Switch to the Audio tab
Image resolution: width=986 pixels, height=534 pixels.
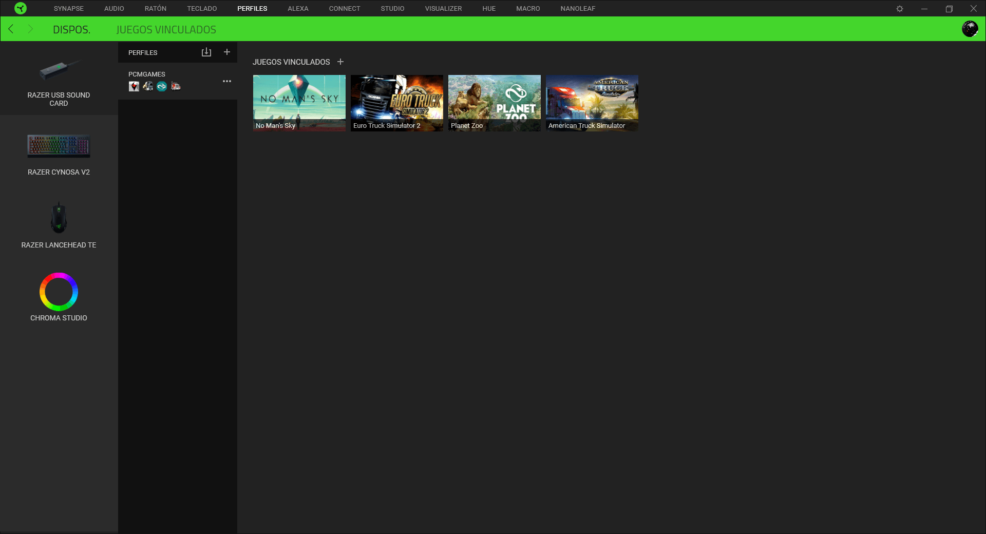pos(114,9)
